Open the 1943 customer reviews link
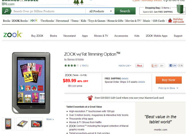187x134 pixels. coord(84,66)
